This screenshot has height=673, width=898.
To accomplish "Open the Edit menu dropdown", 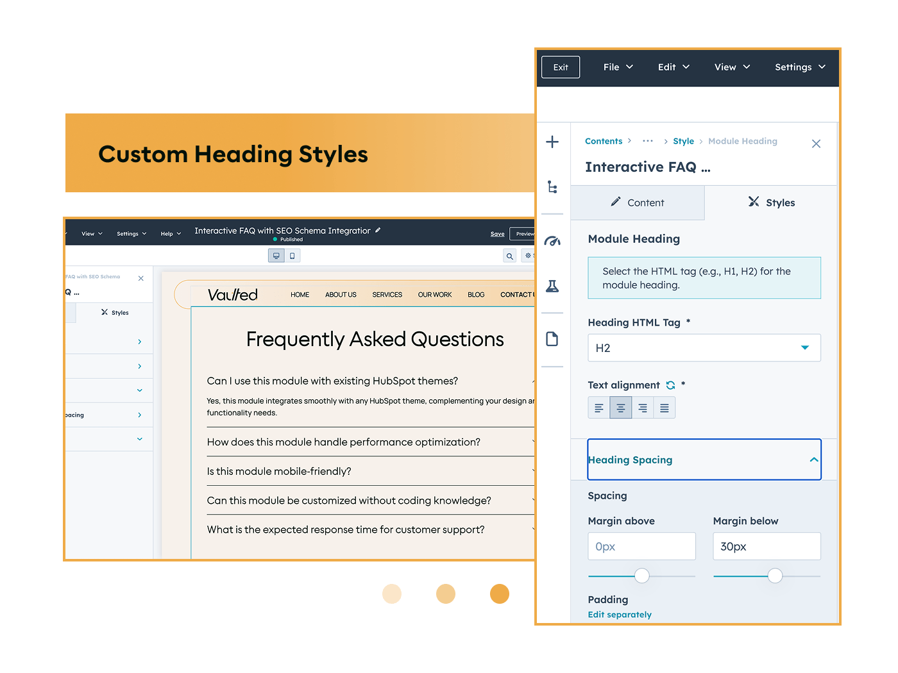I will [673, 67].
